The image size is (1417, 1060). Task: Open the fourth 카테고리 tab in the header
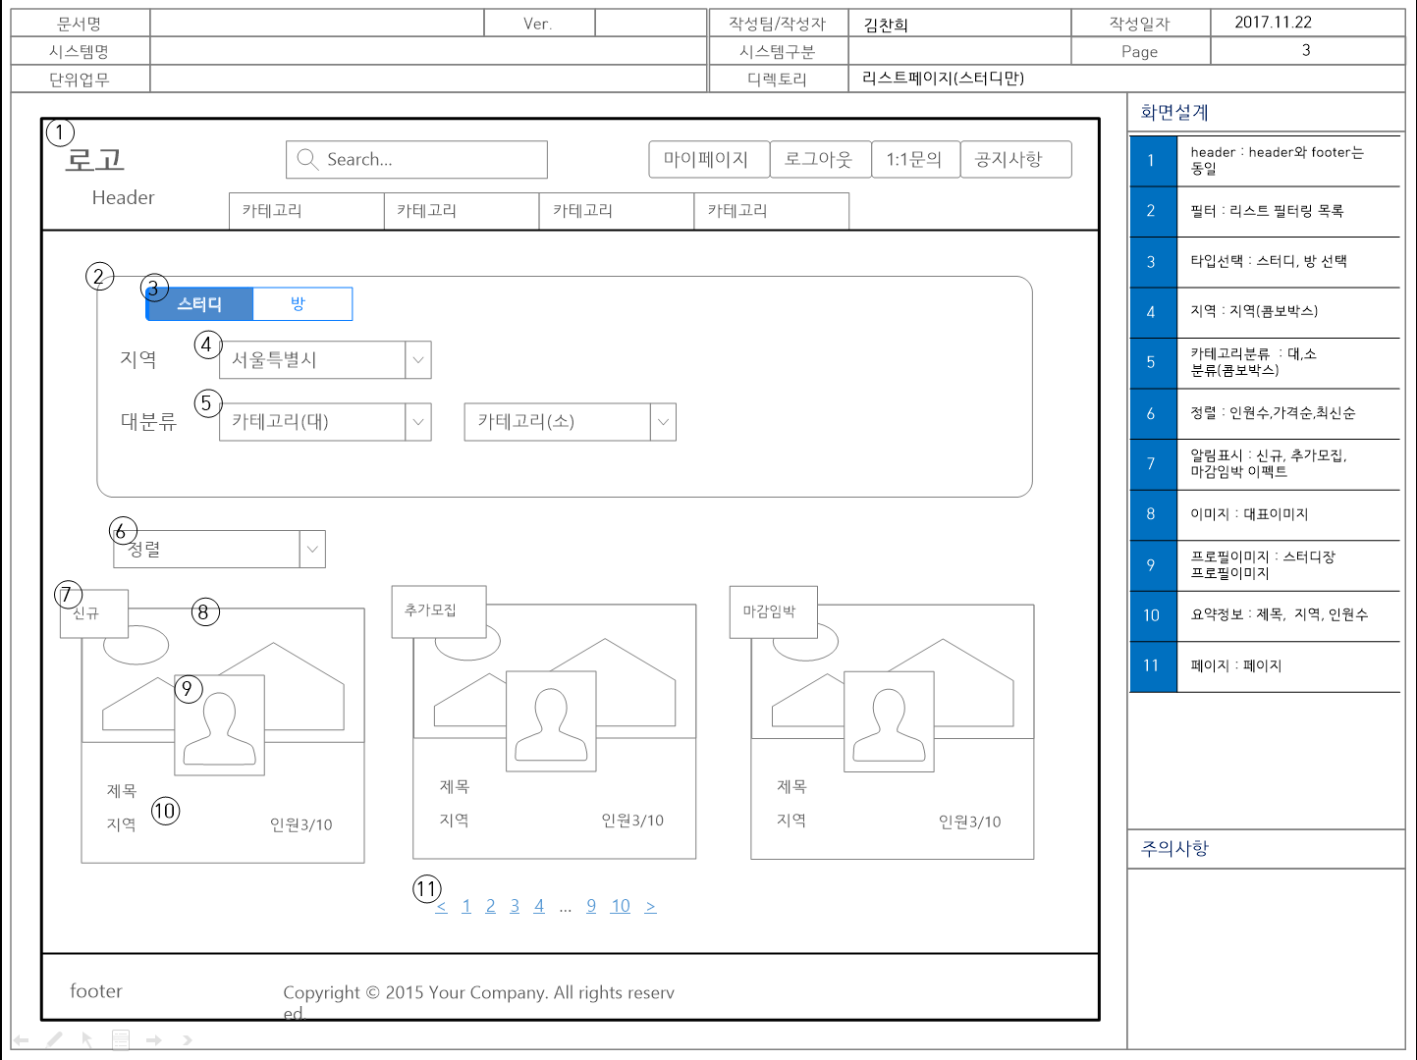coord(772,211)
